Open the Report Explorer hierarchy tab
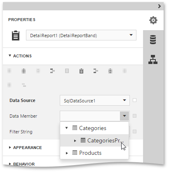Viewport: 169px width, 173px height. 153,59
